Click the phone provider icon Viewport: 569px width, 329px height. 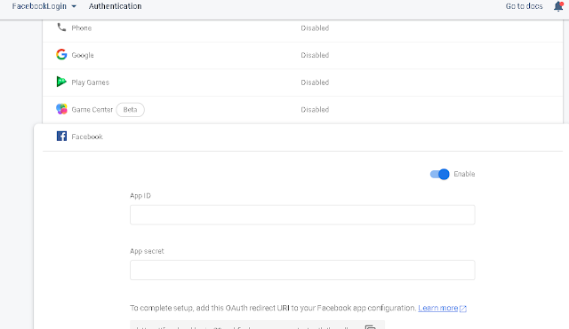click(61, 27)
